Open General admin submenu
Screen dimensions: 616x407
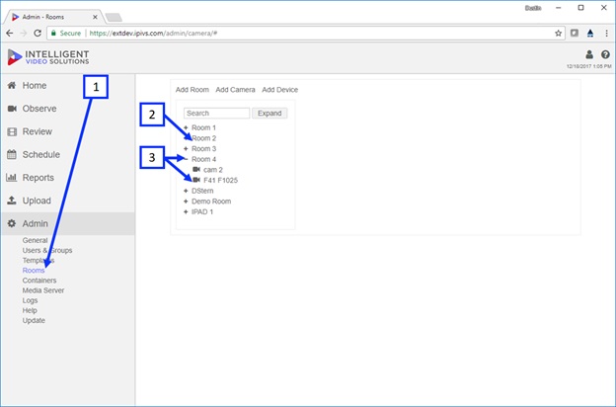[x=35, y=240]
